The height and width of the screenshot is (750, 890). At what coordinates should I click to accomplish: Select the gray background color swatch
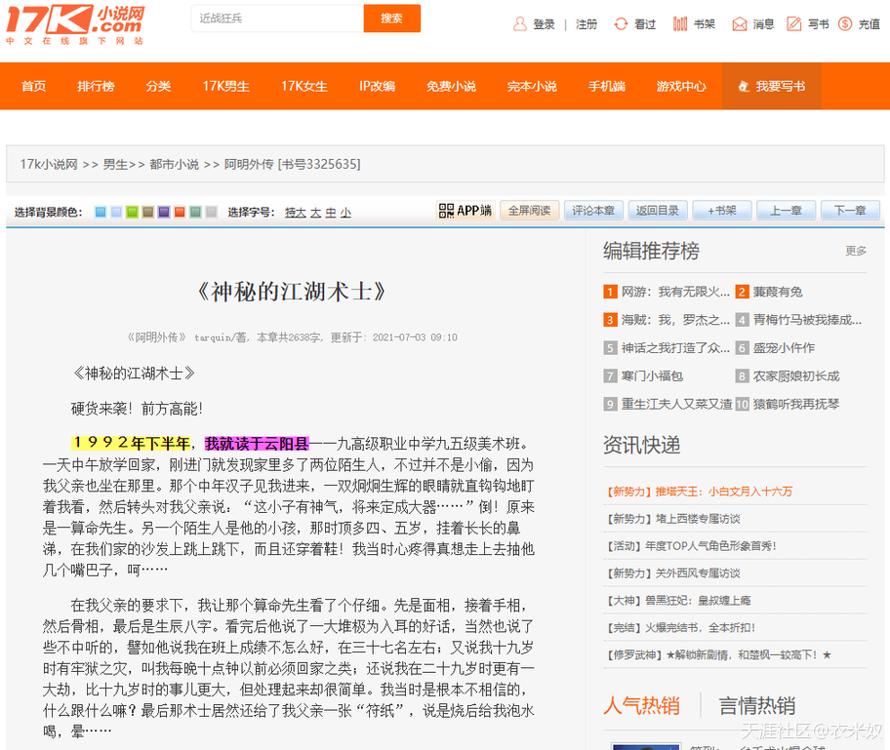point(212,213)
